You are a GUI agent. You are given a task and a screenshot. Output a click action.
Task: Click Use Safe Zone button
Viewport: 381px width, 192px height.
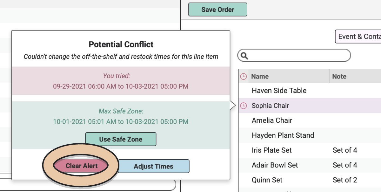[121, 139]
